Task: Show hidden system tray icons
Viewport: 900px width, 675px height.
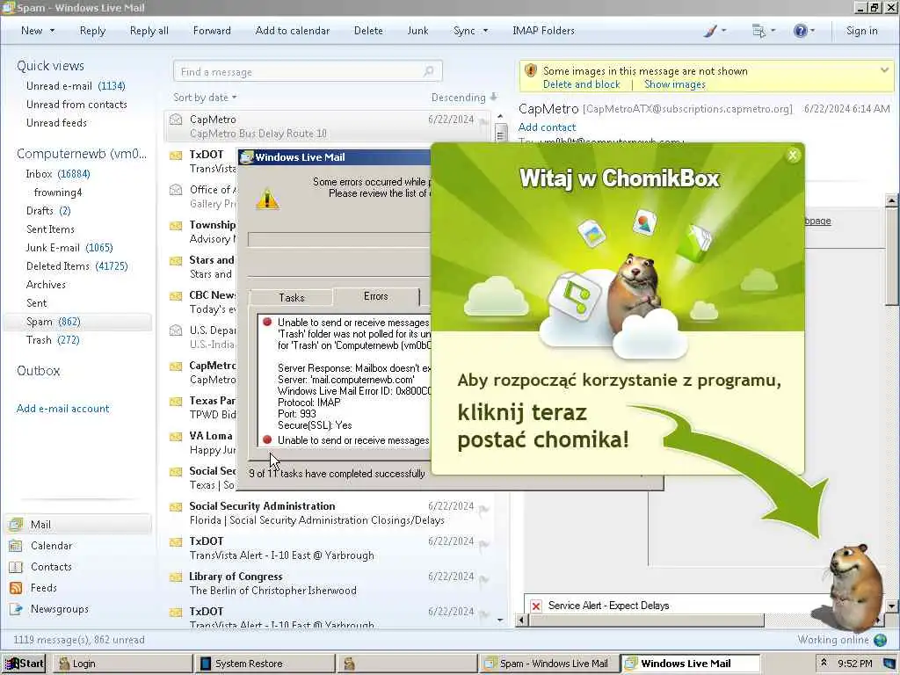Action: tap(824, 663)
